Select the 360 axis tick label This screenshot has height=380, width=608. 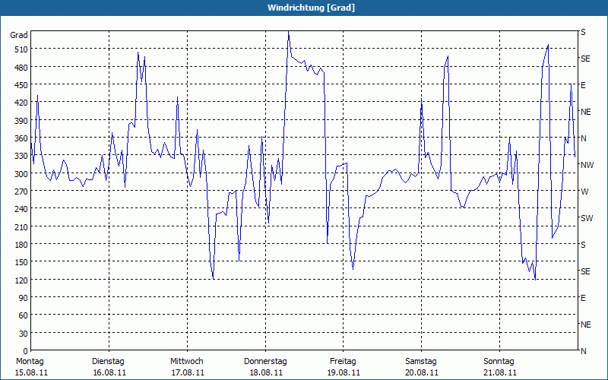tap(21, 138)
